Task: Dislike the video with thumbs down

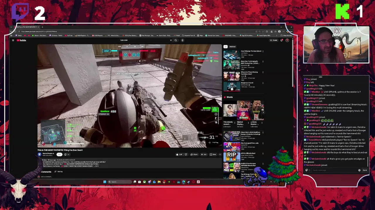Action: pos(186,154)
